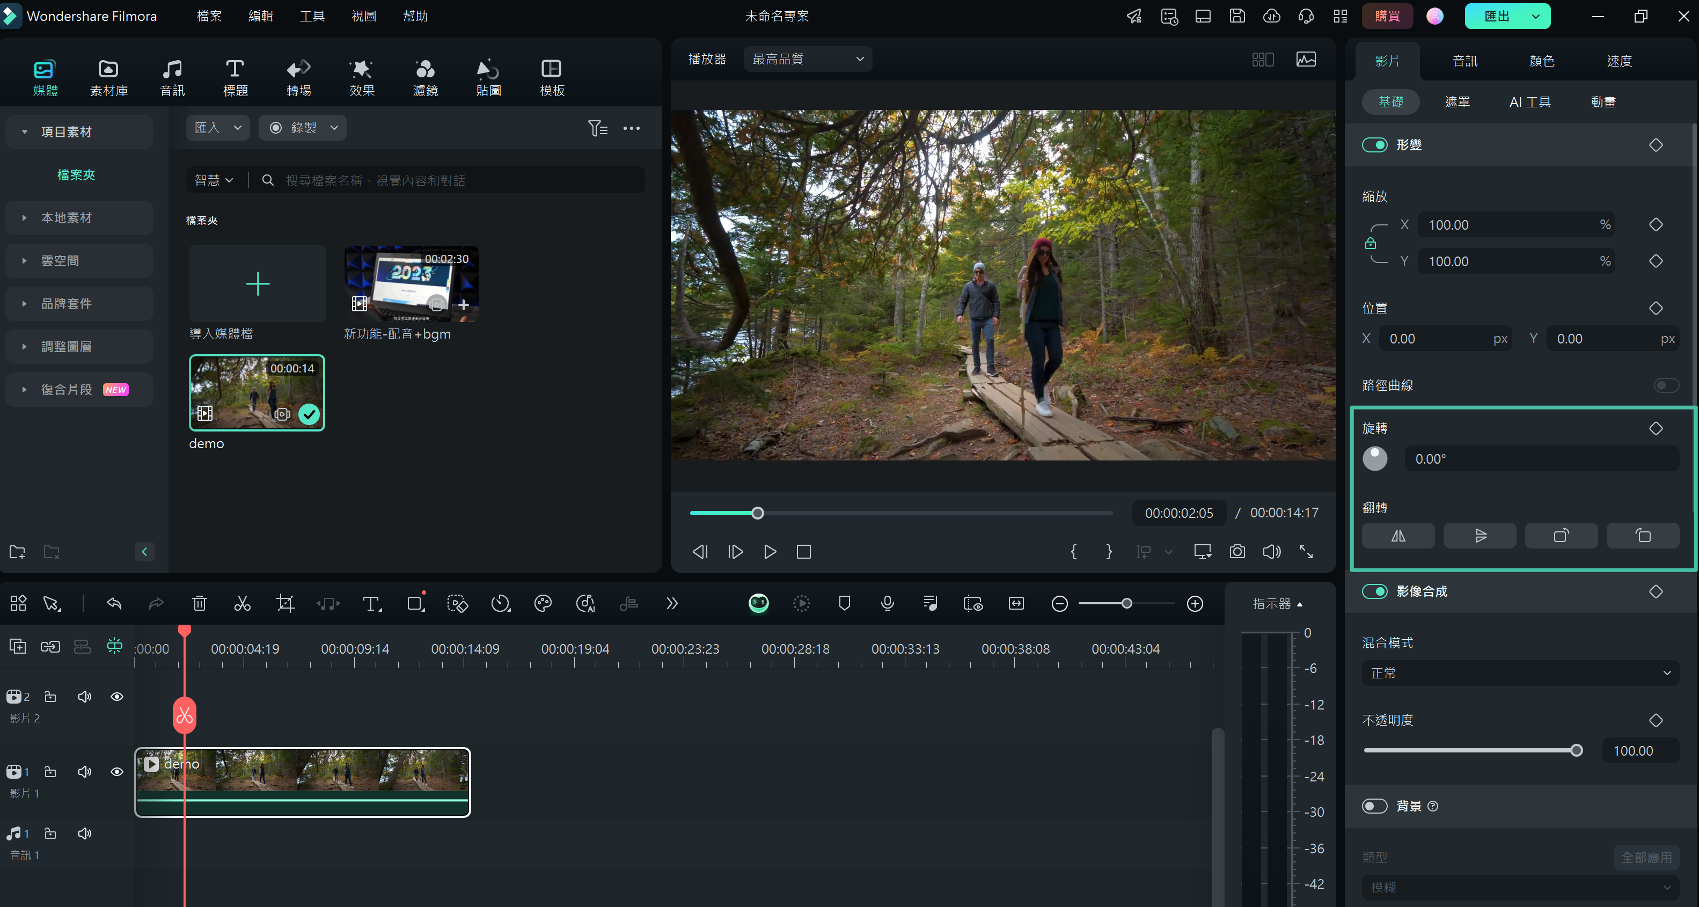
Task: Click the save project icon in title bar
Action: pos(1237,16)
